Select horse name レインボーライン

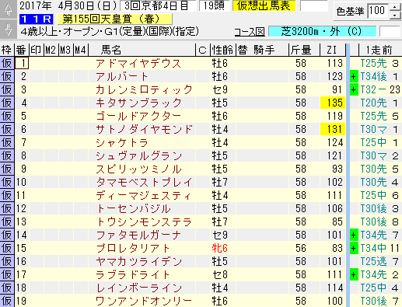pyautogui.click(x=138, y=288)
